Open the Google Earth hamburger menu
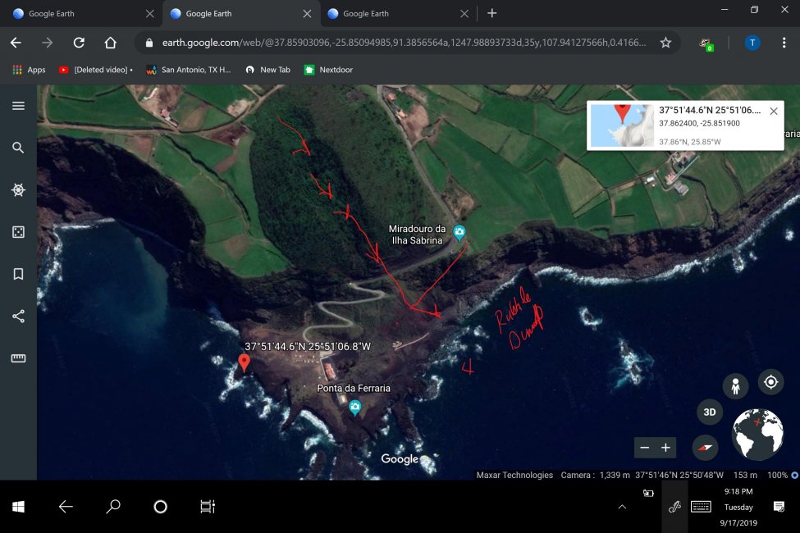800x533 pixels. coord(18,106)
